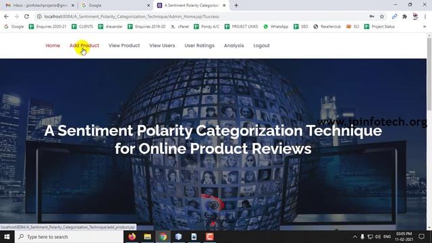Open the volume tray icon

pos(378,237)
